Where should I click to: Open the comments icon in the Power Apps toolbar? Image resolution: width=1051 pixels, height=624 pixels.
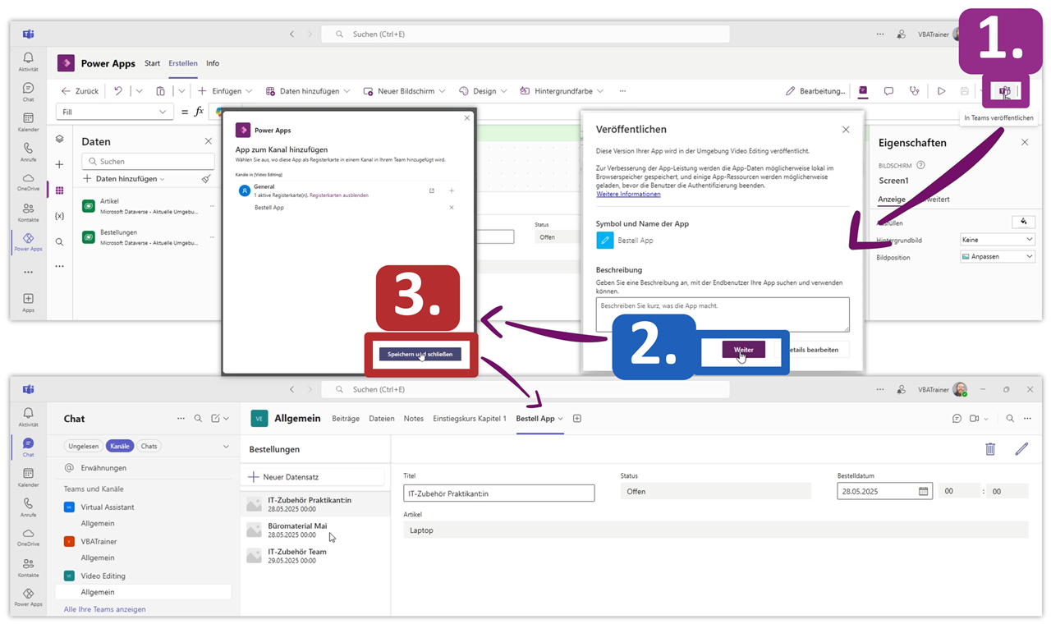pos(888,91)
